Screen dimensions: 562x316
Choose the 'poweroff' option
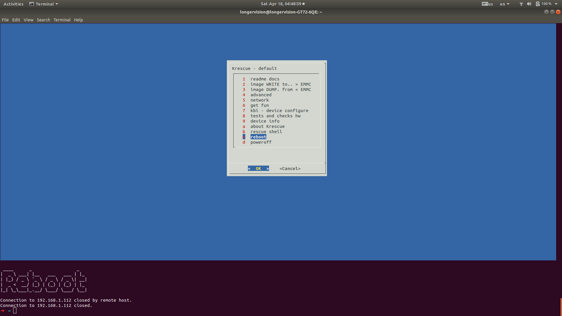[x=261, y=142]
